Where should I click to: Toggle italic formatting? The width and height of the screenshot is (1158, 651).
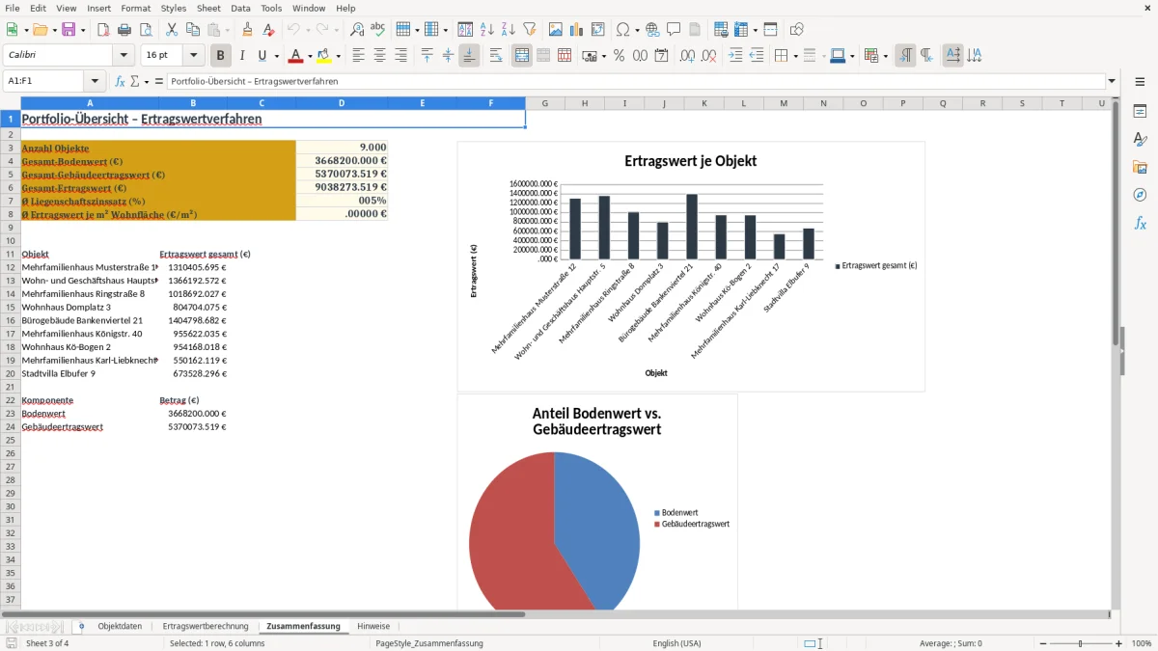point(241,56)
